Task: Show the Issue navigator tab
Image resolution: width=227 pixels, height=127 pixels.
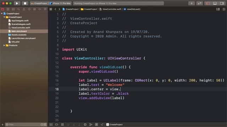Action: pos(24,9)
